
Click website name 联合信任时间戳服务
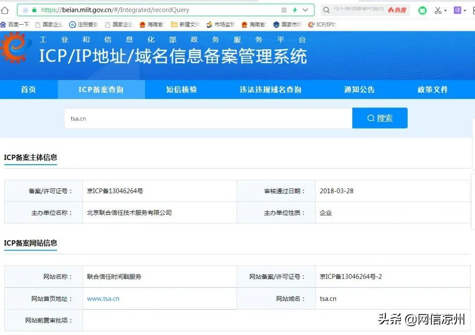coord(114,276)
